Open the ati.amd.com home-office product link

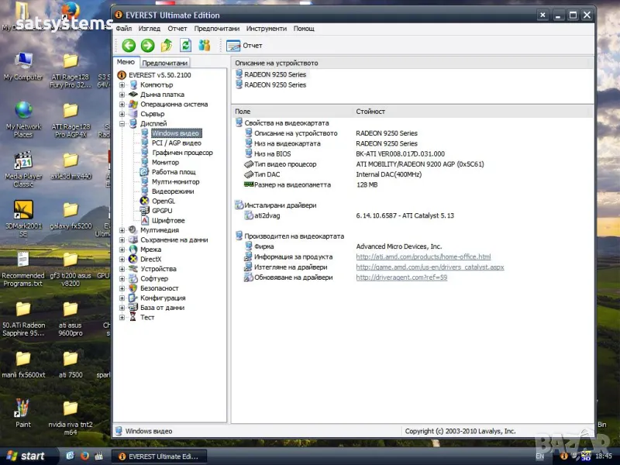[x=423, y=257]
